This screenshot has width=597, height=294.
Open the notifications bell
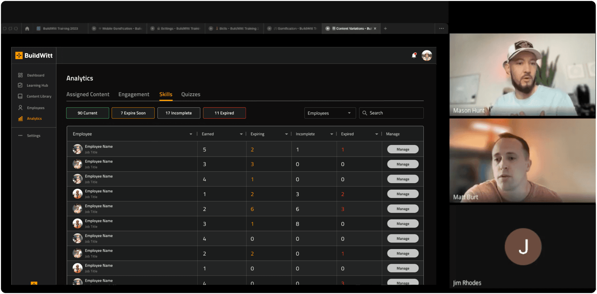point(414,55)
